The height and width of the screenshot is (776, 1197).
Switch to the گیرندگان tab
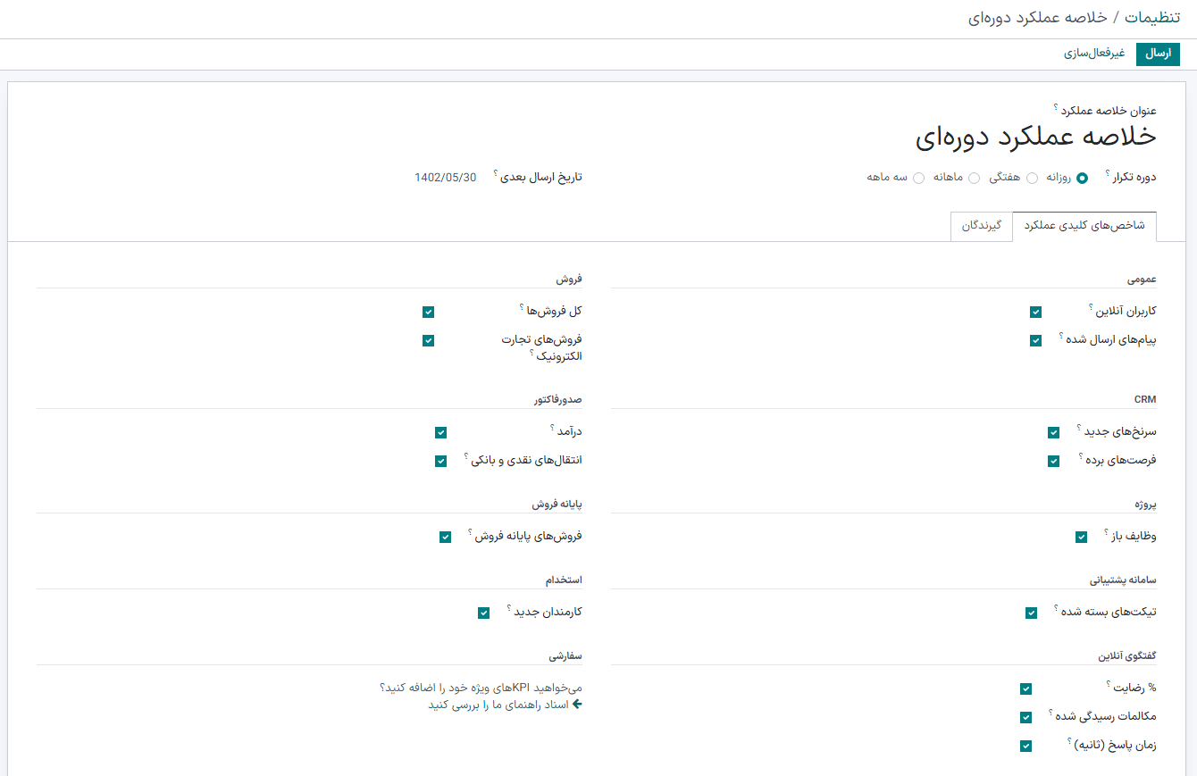(x=981, y=226)
